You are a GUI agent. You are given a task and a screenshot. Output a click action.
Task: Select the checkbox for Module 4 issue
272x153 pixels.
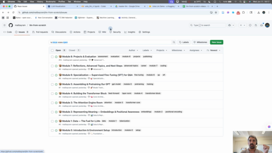coord(52,93)
